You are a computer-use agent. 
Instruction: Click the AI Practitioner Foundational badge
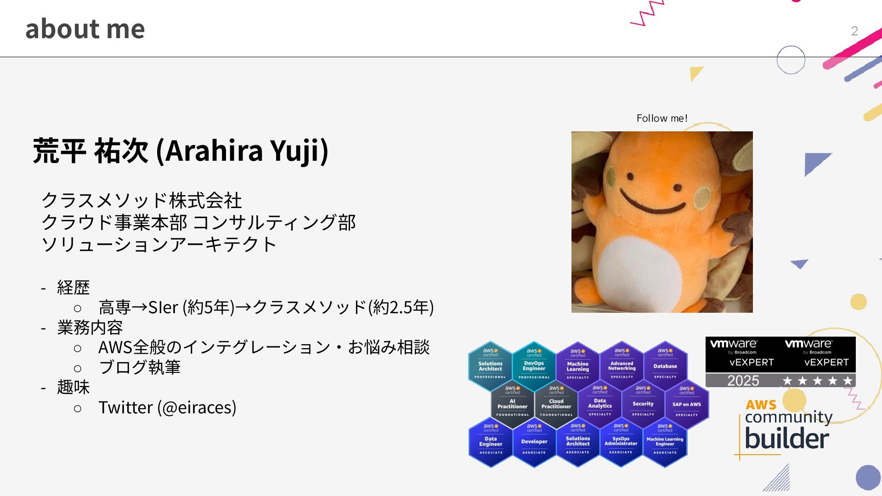click(x=512, y=404)
